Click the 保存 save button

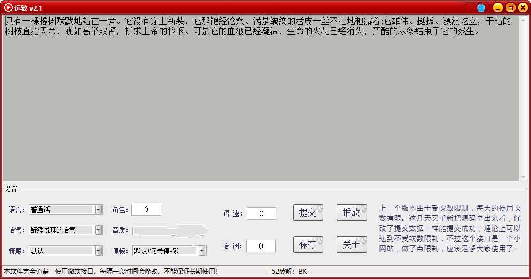(x=308, y=244)
